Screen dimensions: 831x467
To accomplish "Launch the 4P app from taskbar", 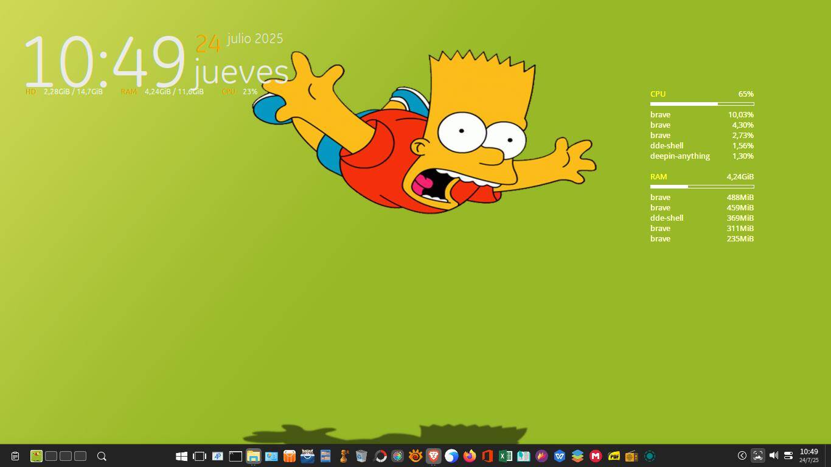I will click(x=217, y=456).
